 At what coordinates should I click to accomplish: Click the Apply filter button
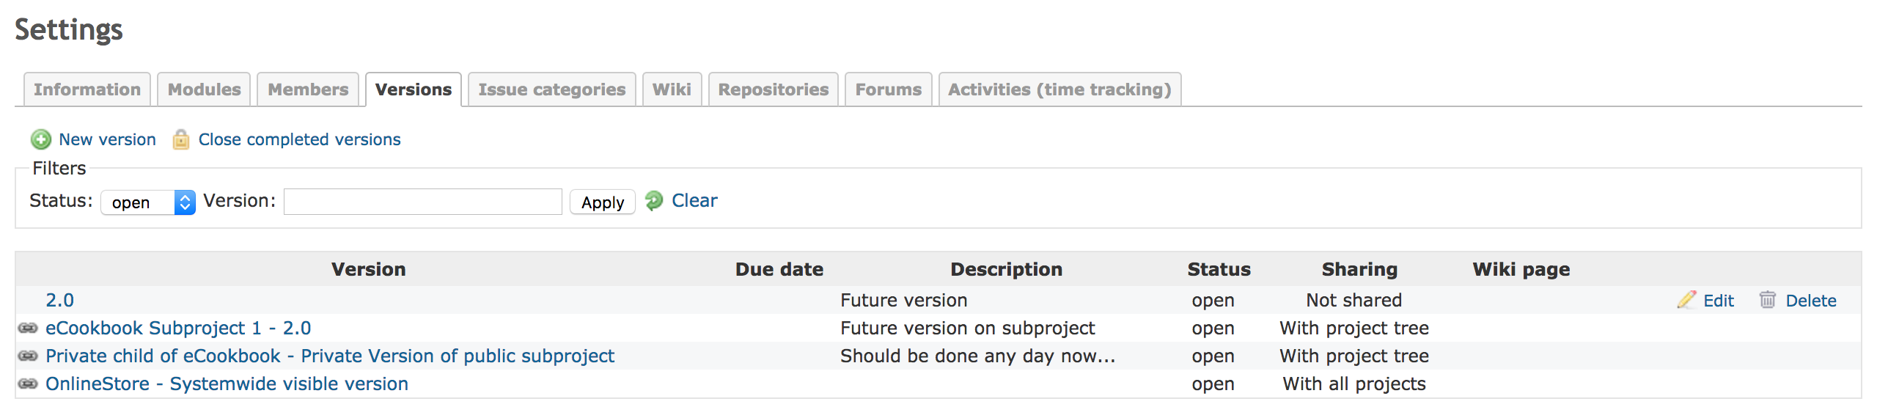click(x=603, y=202)
